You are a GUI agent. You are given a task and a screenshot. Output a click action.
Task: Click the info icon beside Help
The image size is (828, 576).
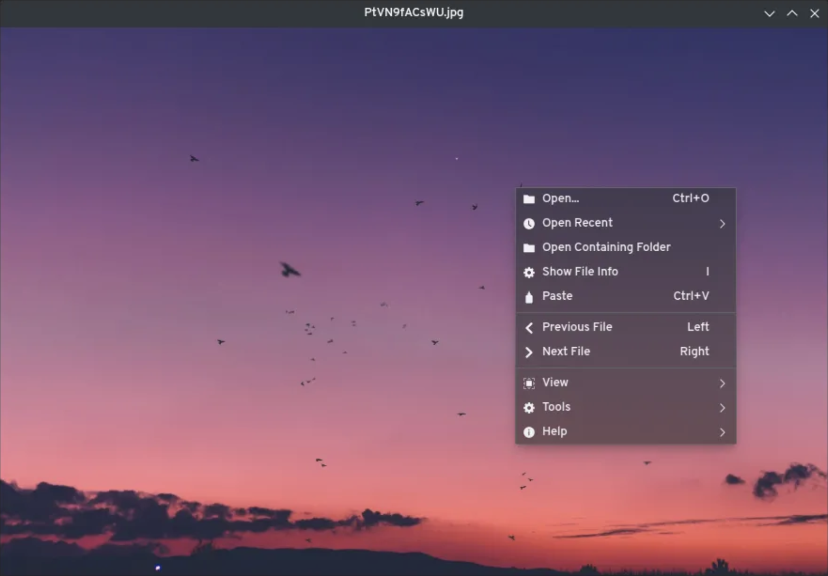[529, 432]
